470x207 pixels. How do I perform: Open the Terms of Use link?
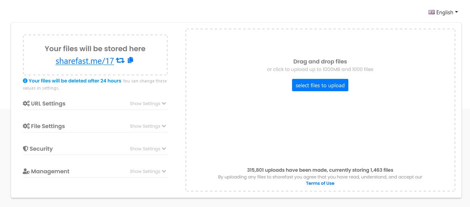(x=320, y=183)
